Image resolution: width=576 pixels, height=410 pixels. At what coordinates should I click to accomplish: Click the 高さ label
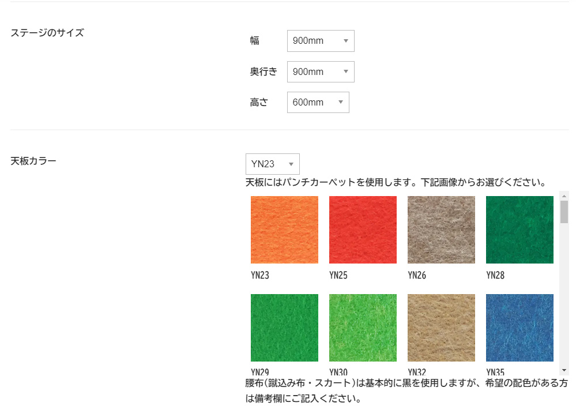pos(259,102)
